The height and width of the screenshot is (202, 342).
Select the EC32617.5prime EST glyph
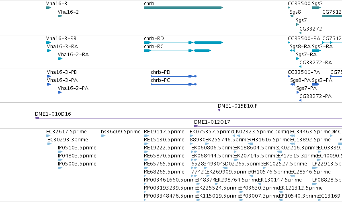pyautogui.click(x=48, y=136)
